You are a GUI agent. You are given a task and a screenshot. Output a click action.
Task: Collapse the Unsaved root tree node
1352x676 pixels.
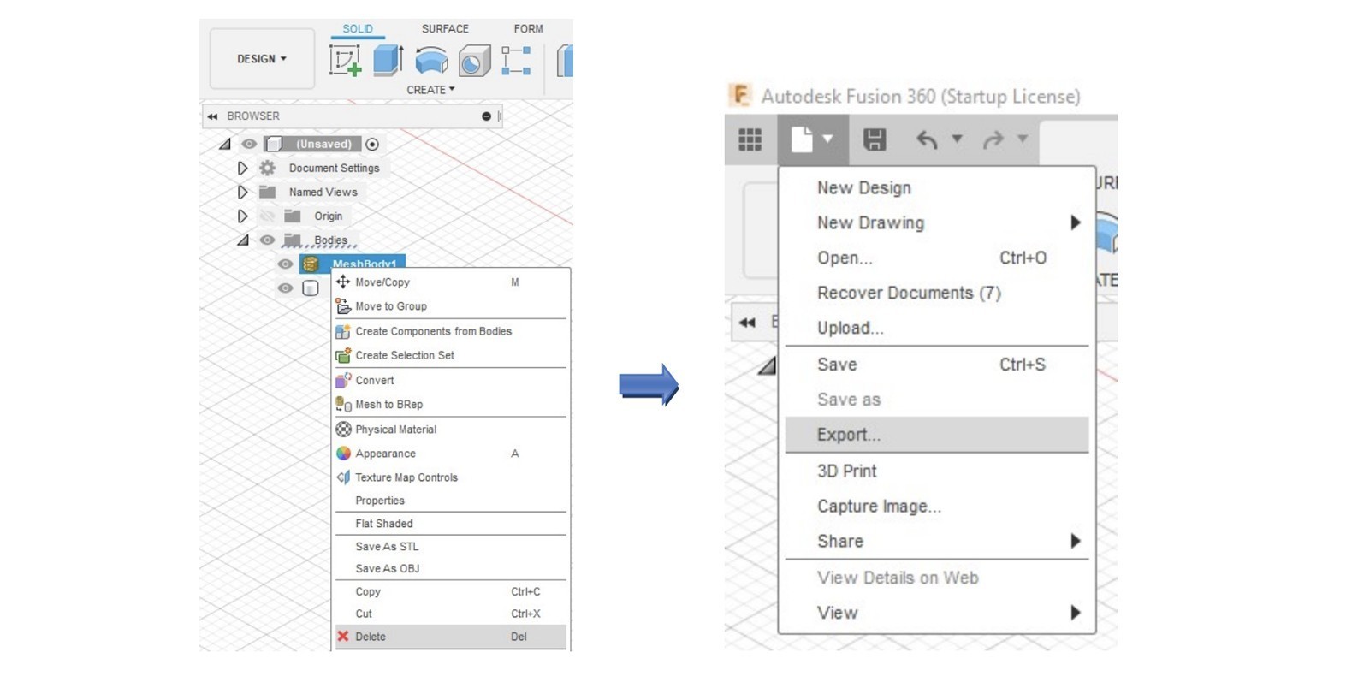pos(224,144)
